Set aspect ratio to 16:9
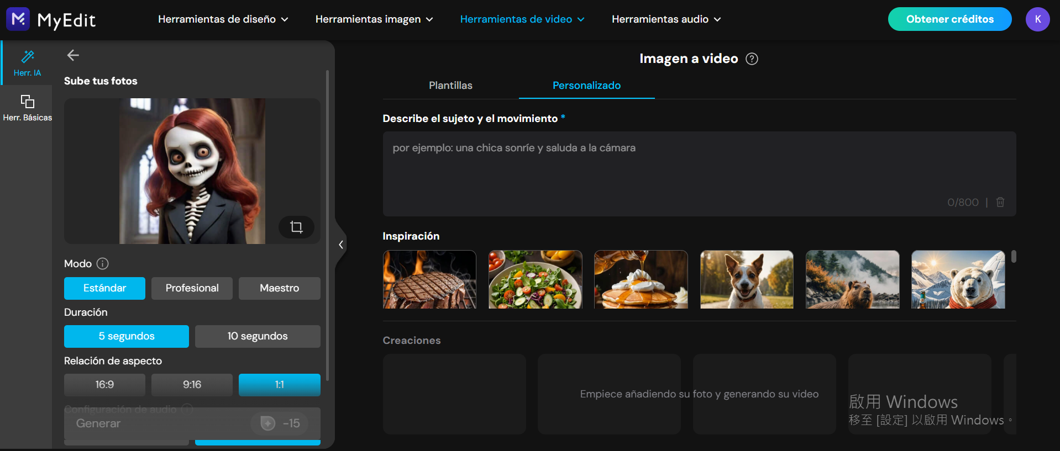The image size is (1060, 451). [104, 385]
